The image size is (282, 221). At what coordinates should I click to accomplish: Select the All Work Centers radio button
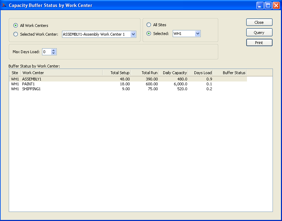coord(15,26)
